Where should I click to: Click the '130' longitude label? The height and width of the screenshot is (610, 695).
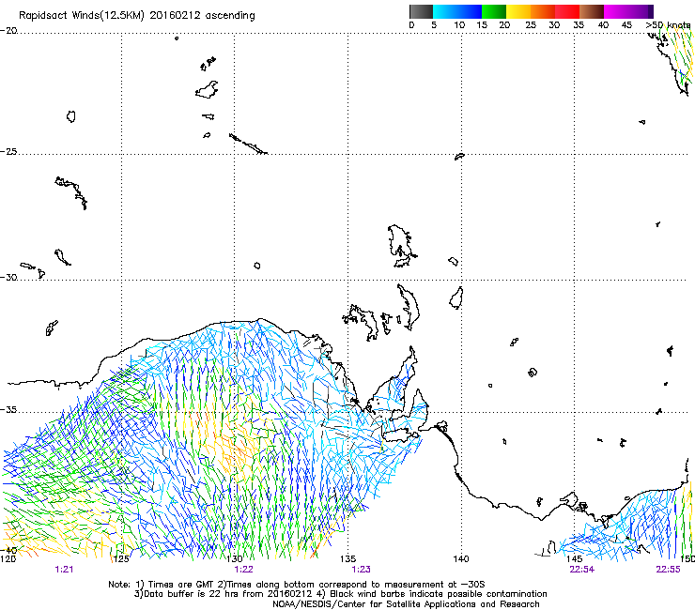tap(235, 559)
